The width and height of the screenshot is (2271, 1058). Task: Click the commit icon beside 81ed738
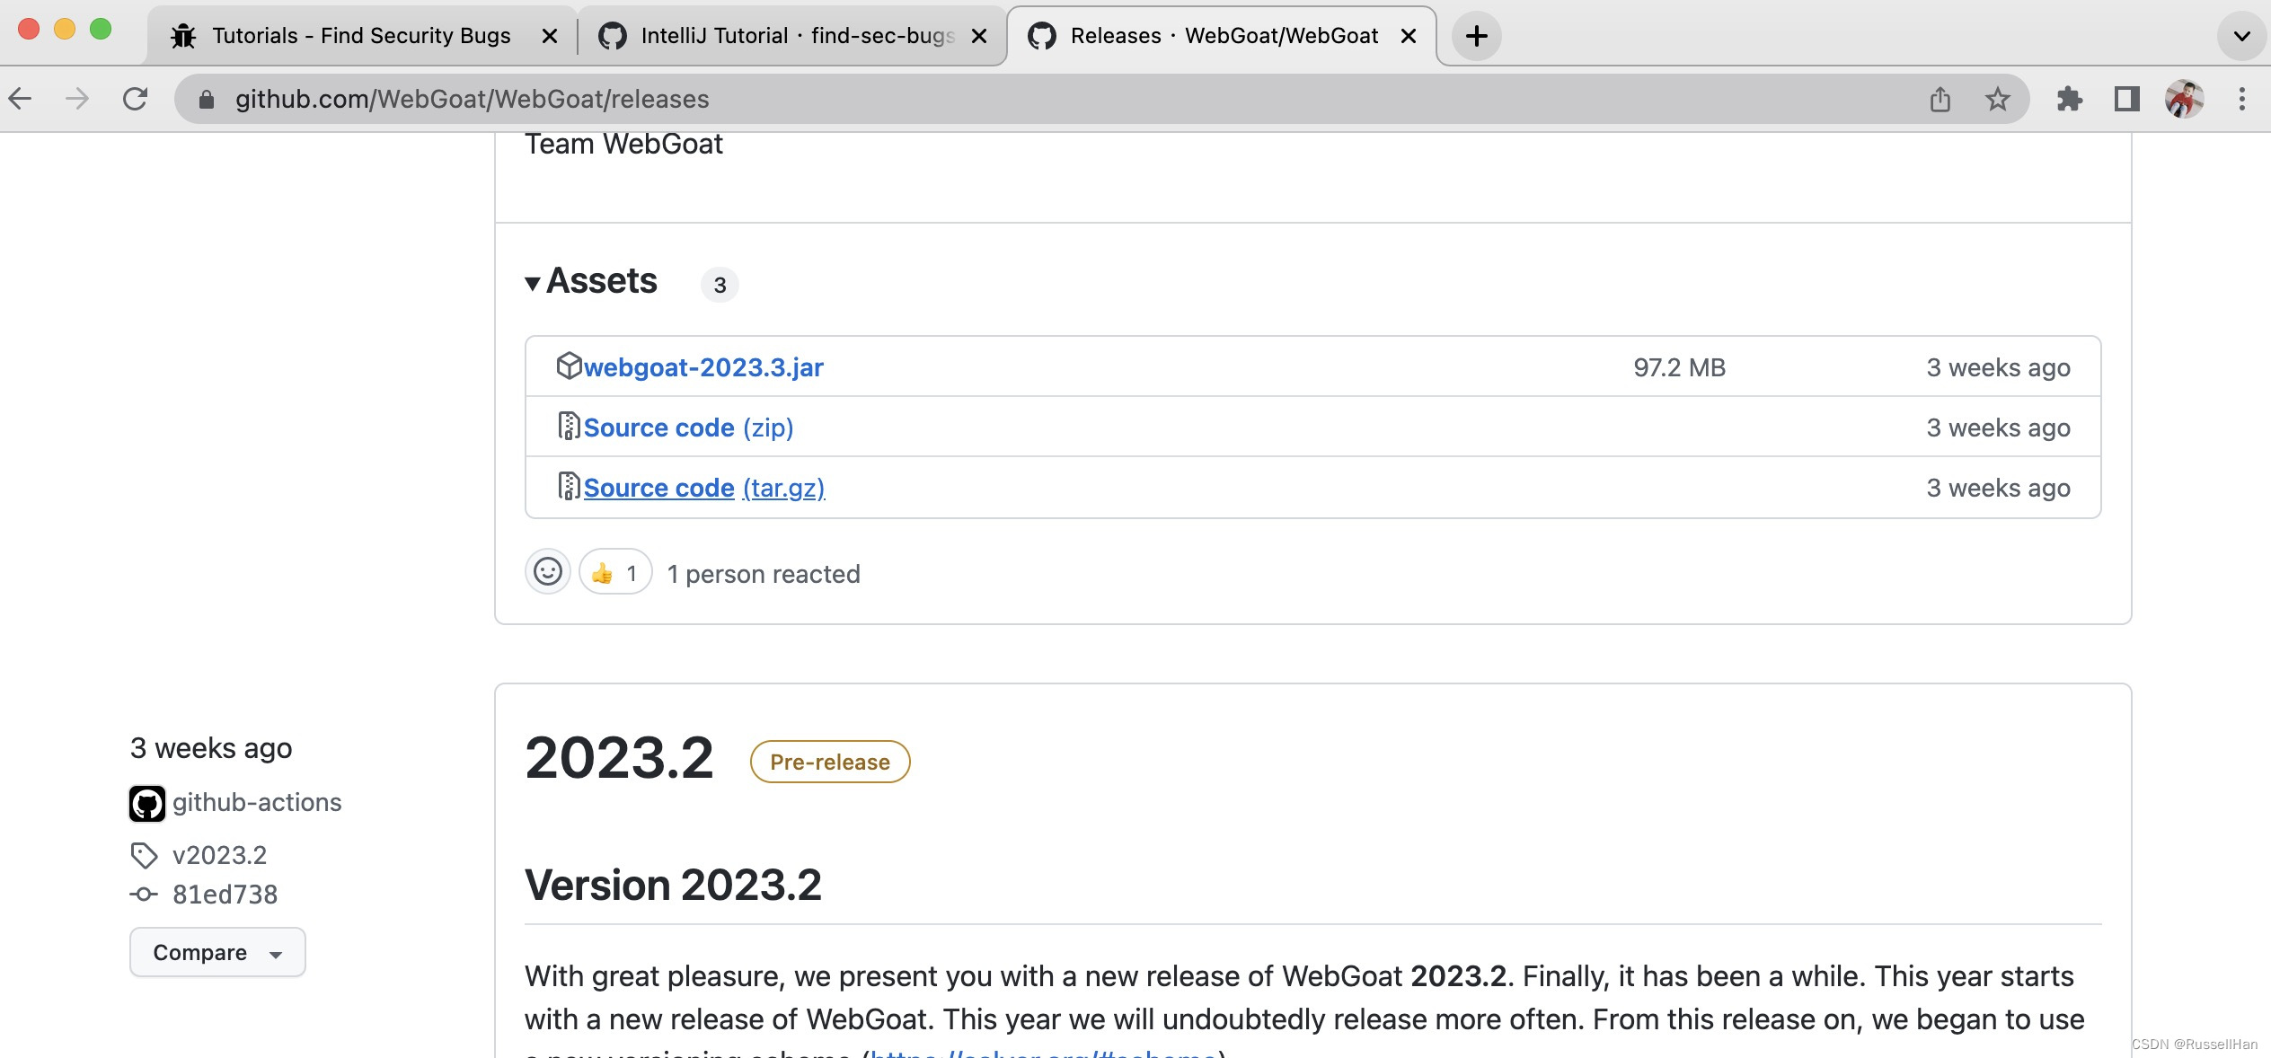point(144,895)
